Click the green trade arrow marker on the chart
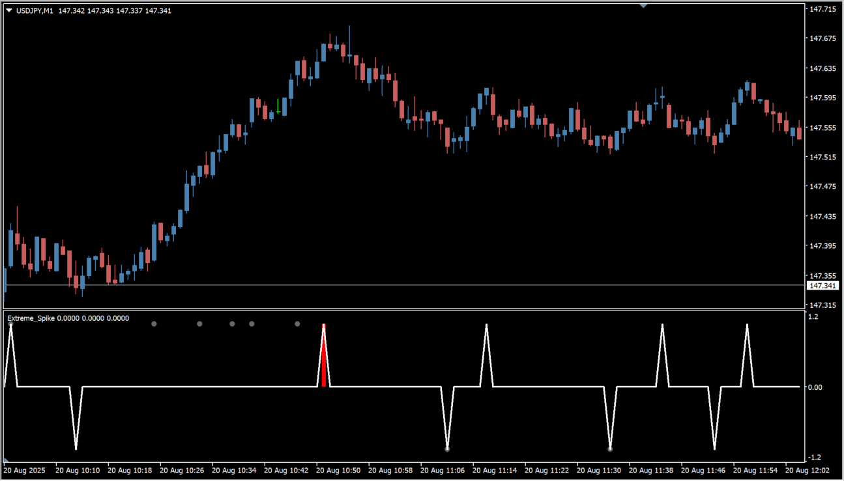 [278, 107]
